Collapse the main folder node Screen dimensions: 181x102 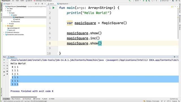coord(8,13)
